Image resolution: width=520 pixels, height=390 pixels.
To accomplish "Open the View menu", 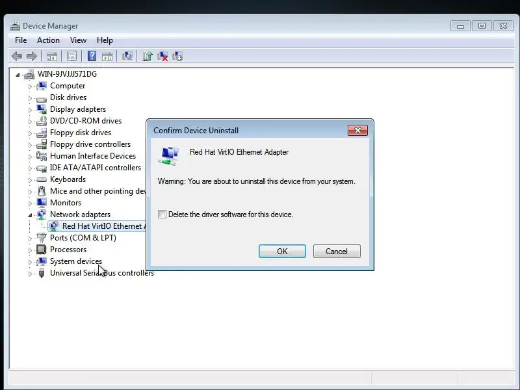I will pos(78,40).
